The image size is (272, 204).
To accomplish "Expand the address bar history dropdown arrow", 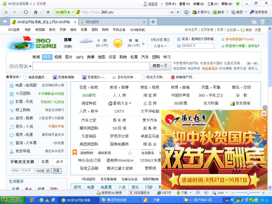I will 172,12.
